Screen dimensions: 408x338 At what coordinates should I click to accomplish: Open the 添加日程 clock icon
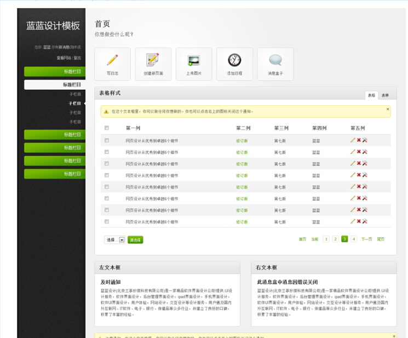point(234,60)
